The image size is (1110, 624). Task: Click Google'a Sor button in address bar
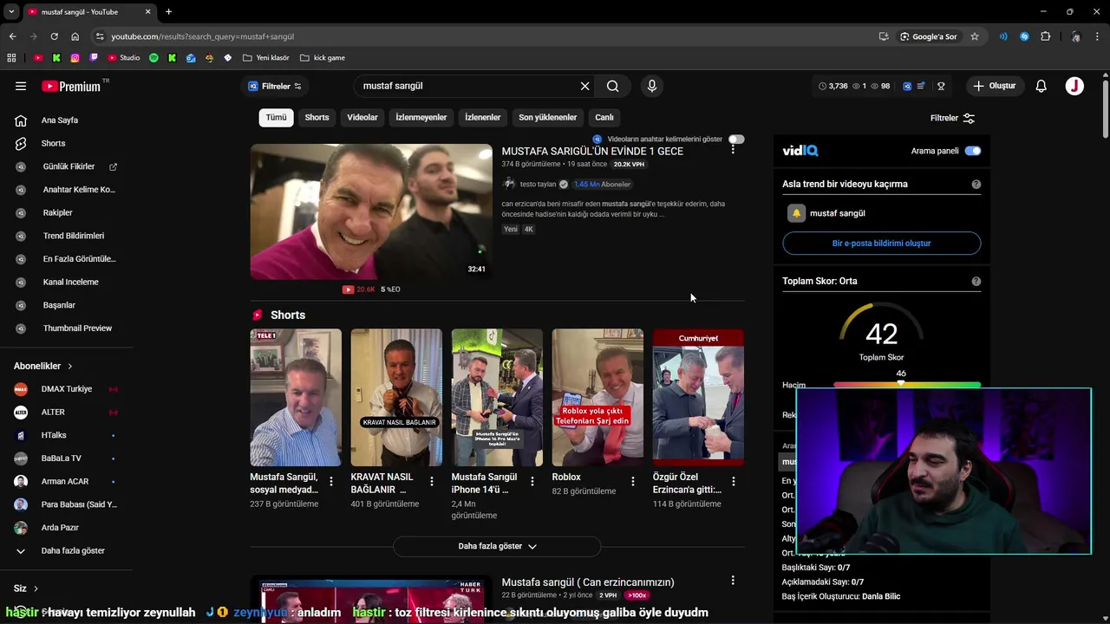(929, 36)
